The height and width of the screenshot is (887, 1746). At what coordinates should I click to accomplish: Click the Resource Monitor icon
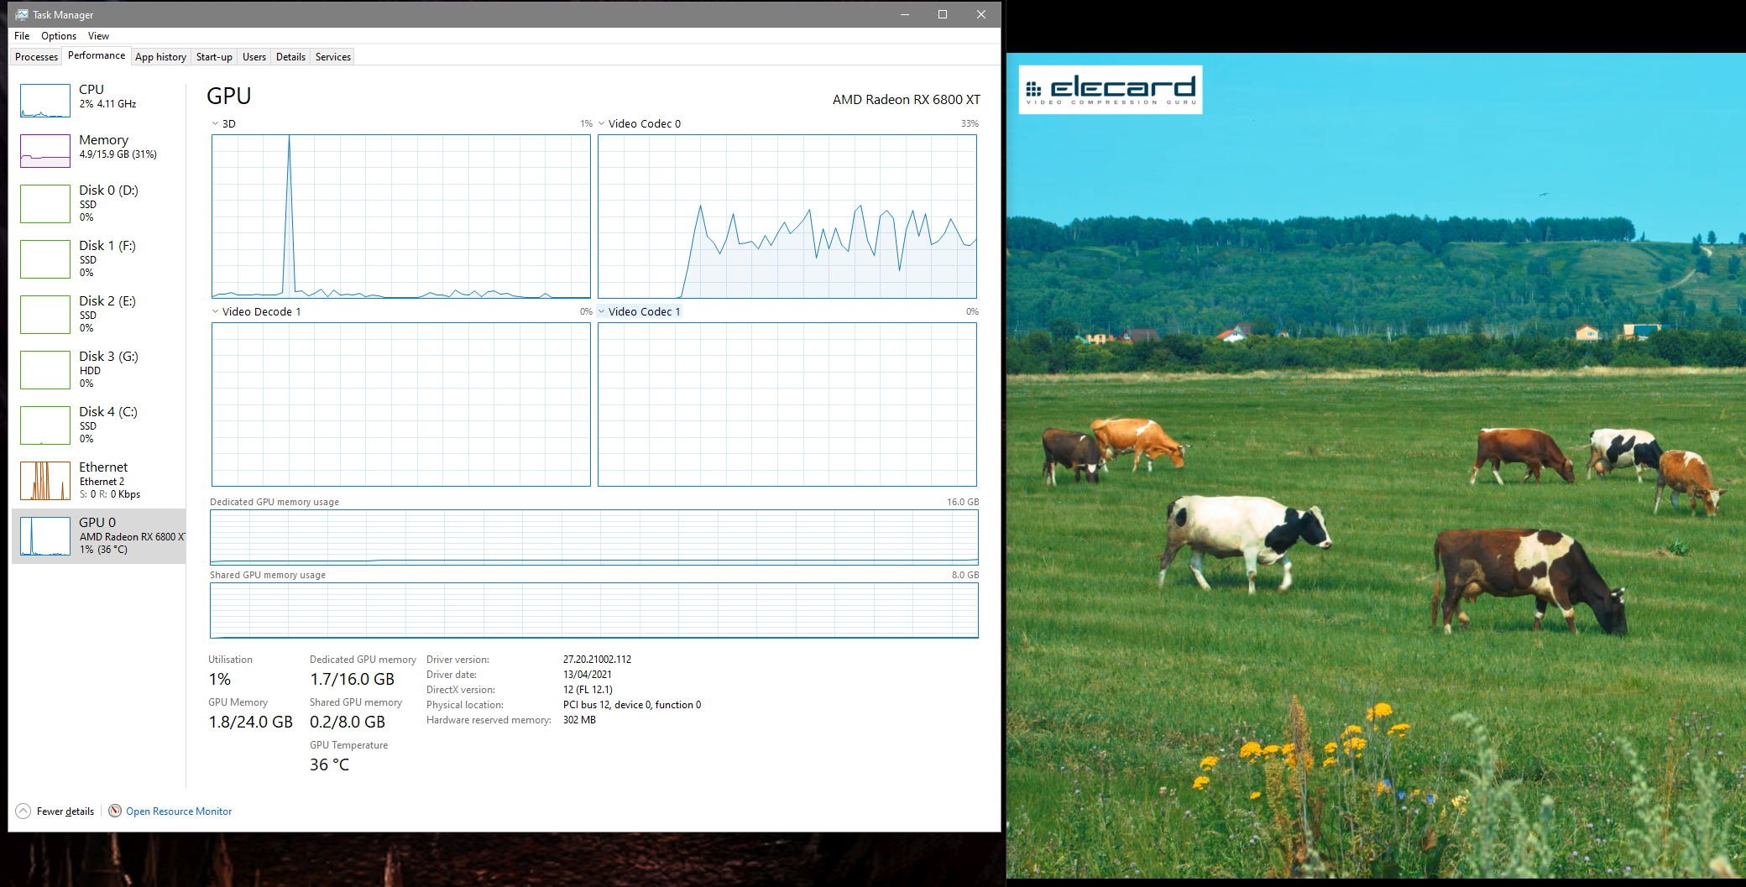(x=115, y=811)
